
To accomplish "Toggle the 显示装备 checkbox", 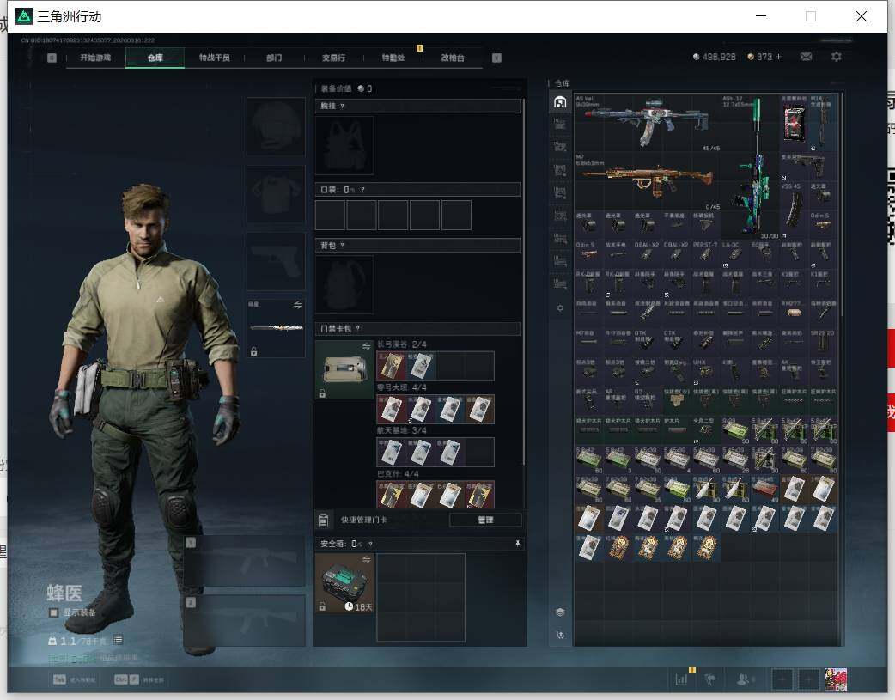I will tap(53, 612).
